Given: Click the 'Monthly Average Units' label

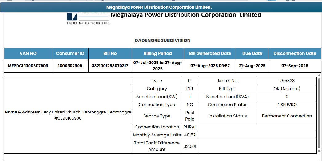Looking at the screenshot, I should pos(157,135).
